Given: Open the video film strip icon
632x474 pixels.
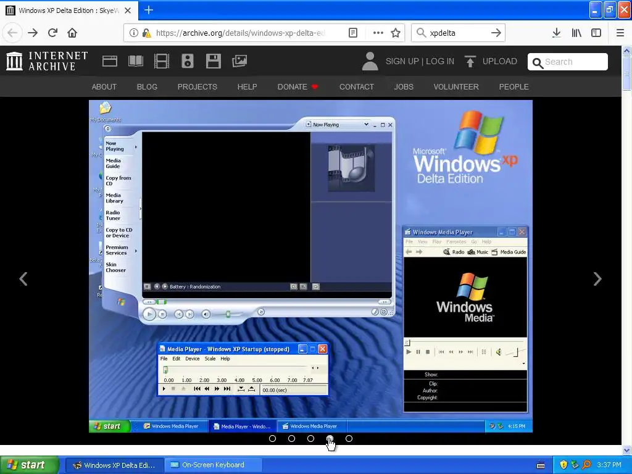Looking at the screenshot, I should coord(162,61).
